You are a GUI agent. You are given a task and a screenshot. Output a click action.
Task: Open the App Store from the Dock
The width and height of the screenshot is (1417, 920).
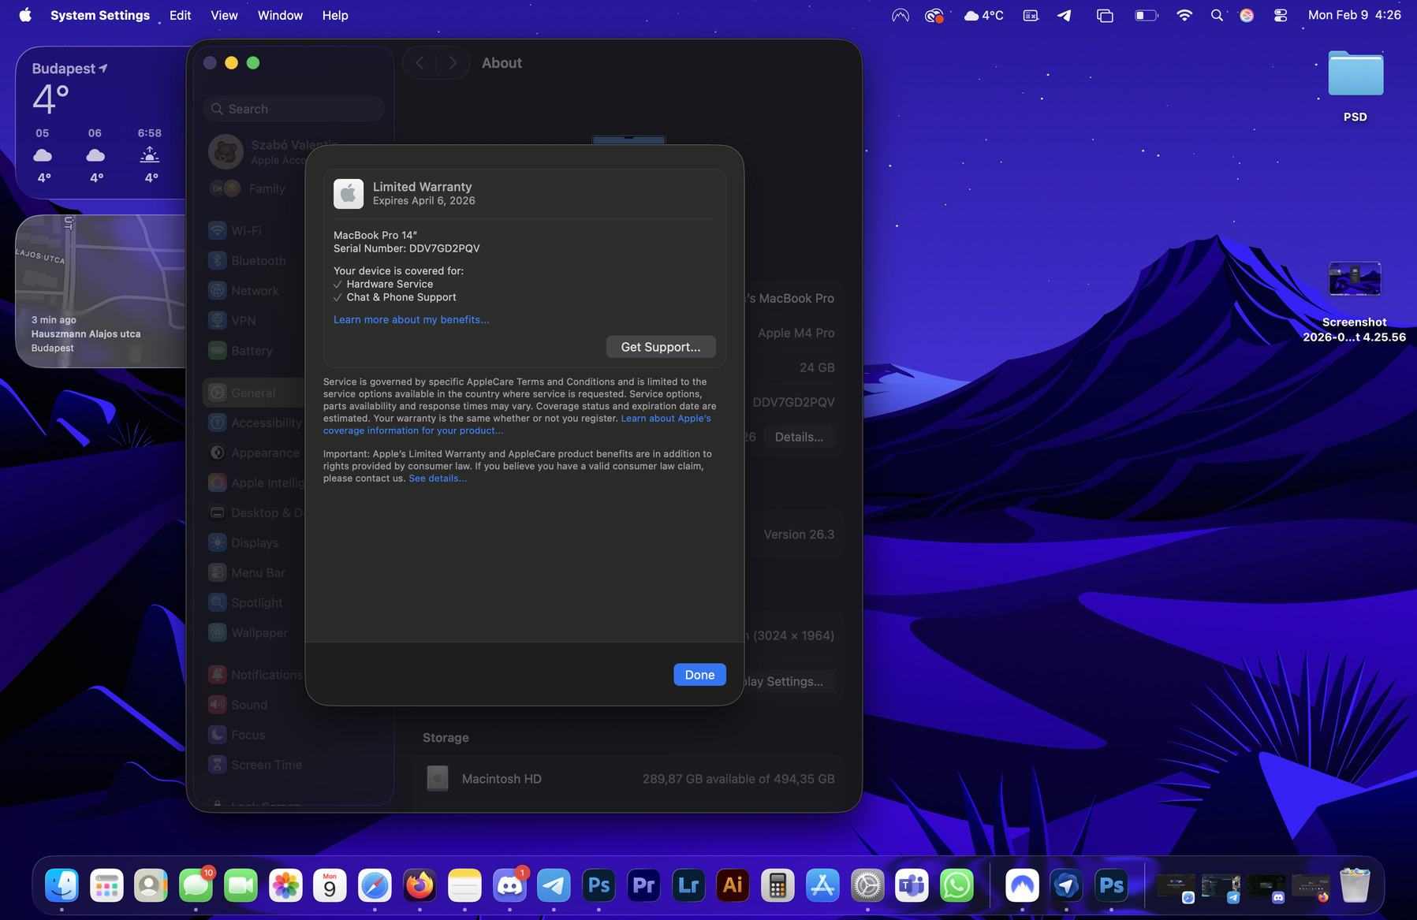click(822, 885)
